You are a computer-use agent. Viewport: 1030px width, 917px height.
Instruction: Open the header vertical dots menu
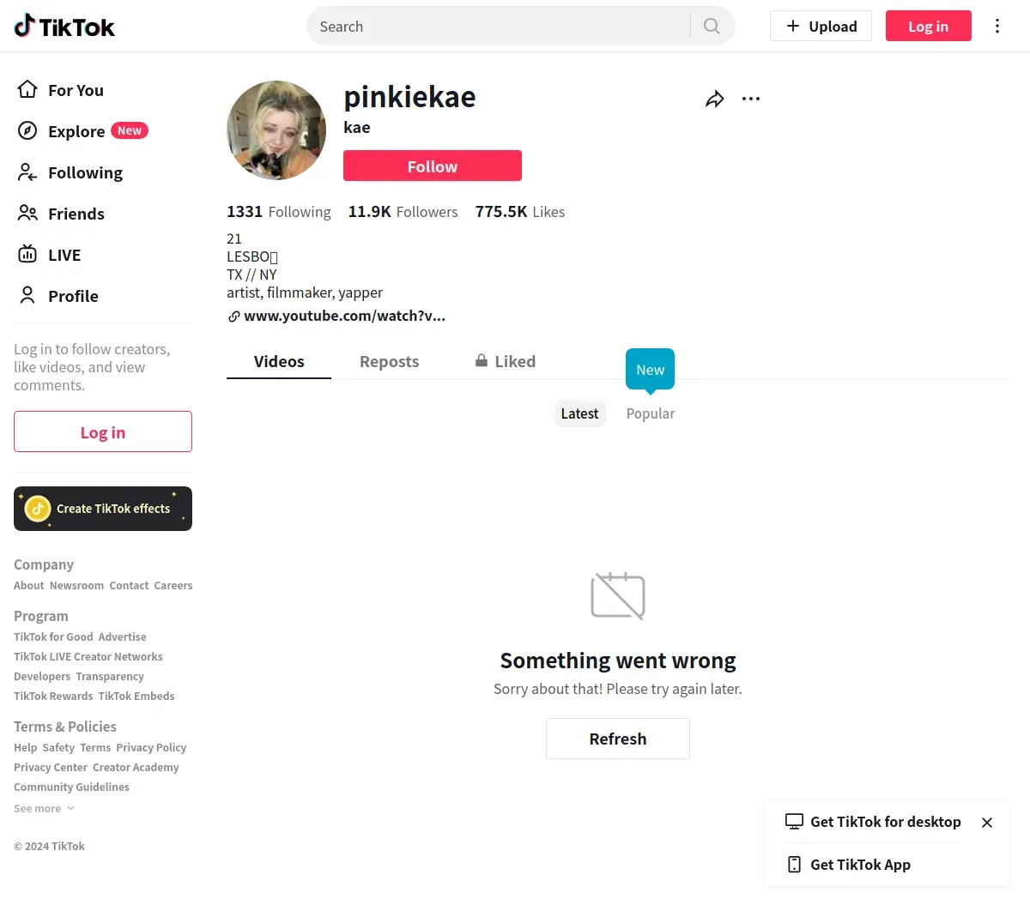[997, 27]
